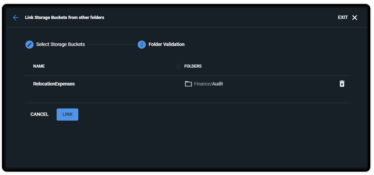374x175 pixels.
Task: Click the empty area below the CANCEL button
Action: (x=39, y=142)
